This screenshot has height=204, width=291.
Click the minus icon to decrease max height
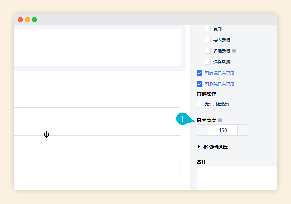click(x=202, y=130)
